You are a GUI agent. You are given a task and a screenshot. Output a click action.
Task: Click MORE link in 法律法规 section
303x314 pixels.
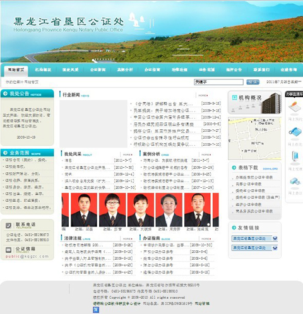pos(128,239)
